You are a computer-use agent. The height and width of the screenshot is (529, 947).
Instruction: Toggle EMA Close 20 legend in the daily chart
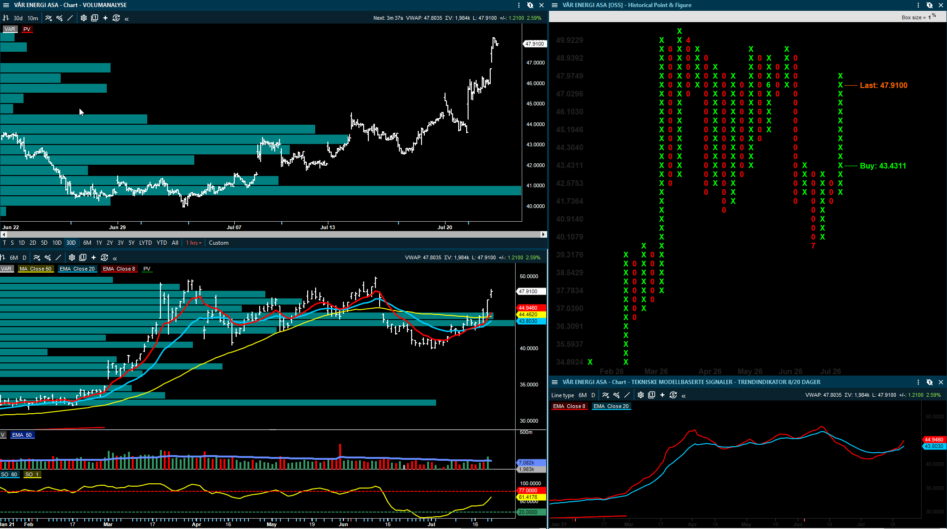point(77,269)
